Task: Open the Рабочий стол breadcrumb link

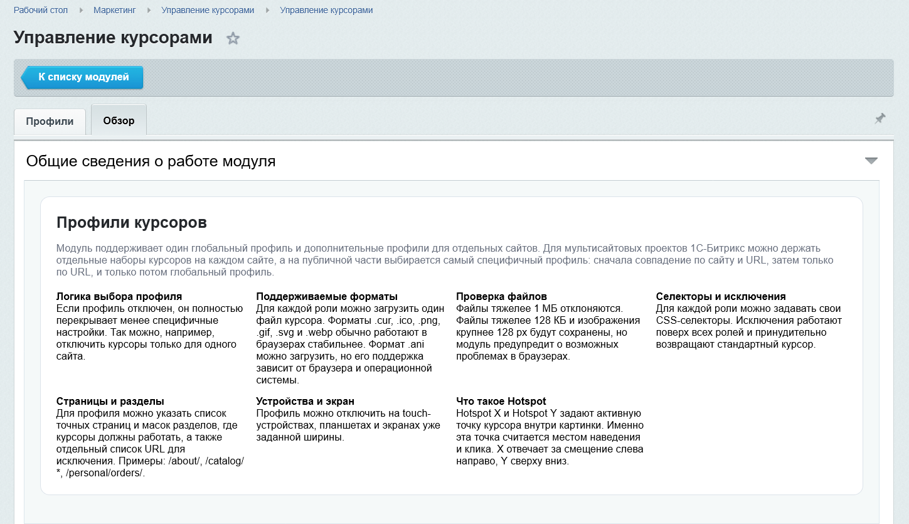Action: point(41,10)
